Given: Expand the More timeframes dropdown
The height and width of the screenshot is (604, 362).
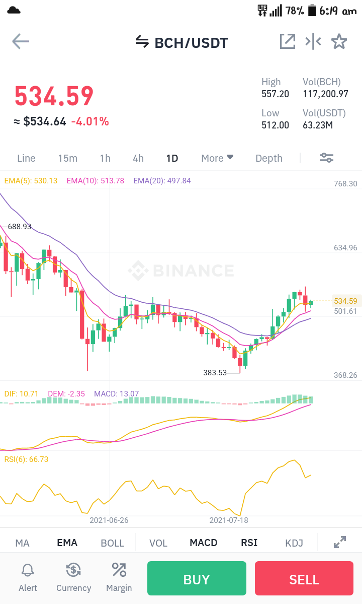Looking at the screenshot, I should coord(217,158).
